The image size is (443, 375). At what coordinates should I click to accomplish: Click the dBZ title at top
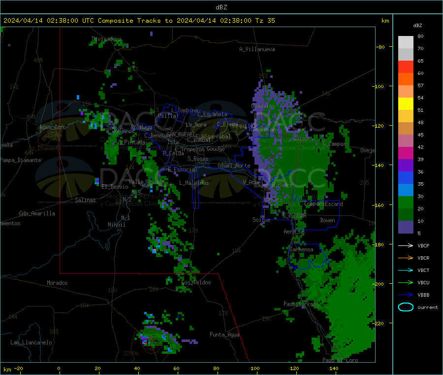pyautogui.click(x=221, y=7)
